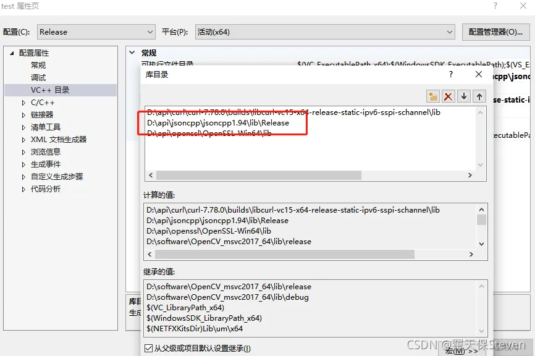Select 调试 in the properties tree
The height and width of the screenshot is (356, 535).
[38, 77]
